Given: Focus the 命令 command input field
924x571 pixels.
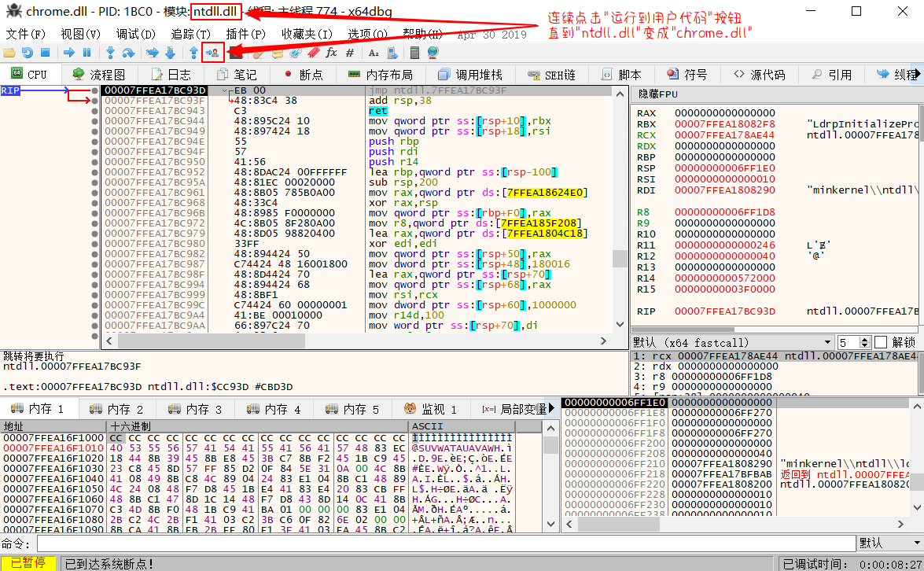Looking at the screenshot, I should tap(446, 543).
